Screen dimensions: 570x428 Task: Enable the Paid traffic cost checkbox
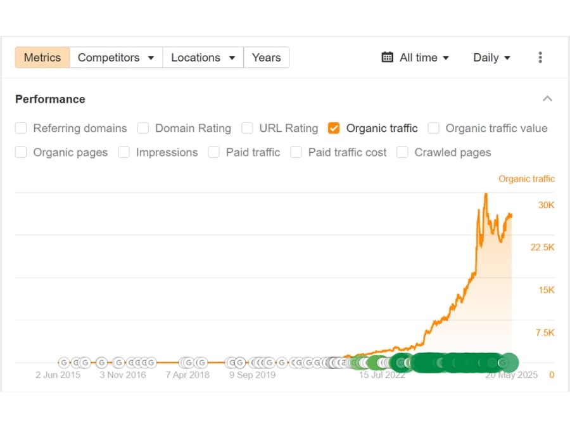pos(296,152)
